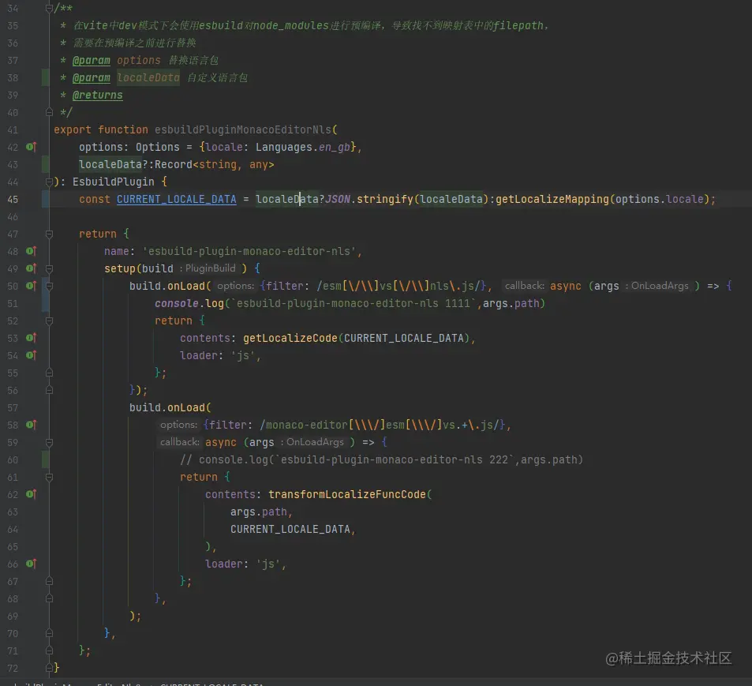This screenshot has height=686, width=752.
Task: Collapse first build.onLoad fold on line 50
Action: tap(49, 286)
